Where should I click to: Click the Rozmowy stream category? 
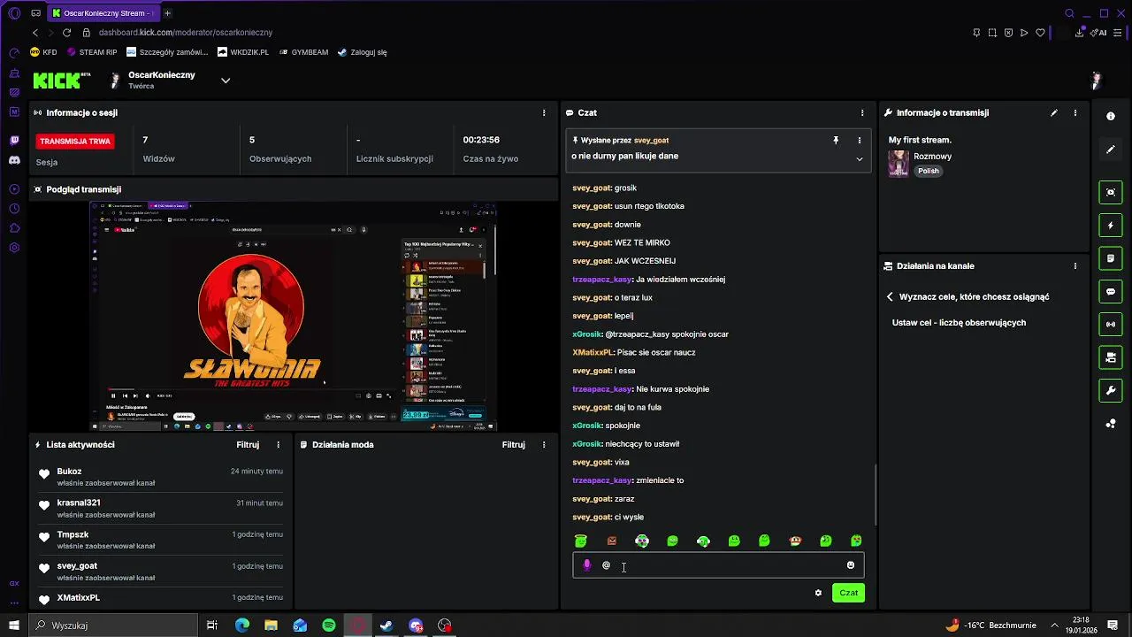[932, 157]
